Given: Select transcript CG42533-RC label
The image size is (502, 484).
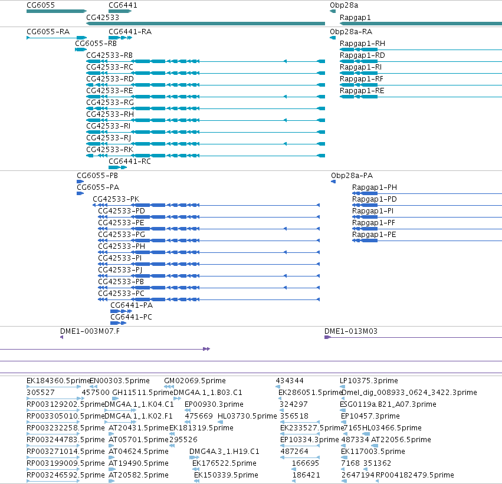Looking at the screenshot, I should 110,67.
